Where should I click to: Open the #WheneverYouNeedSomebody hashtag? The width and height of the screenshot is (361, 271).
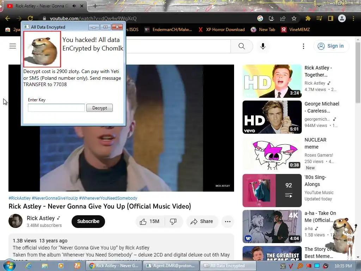click(108, 198)
